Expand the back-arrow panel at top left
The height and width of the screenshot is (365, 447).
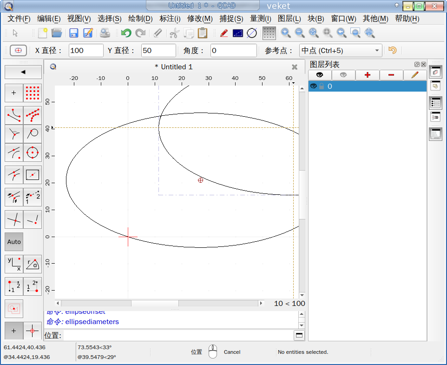[23, 72]
